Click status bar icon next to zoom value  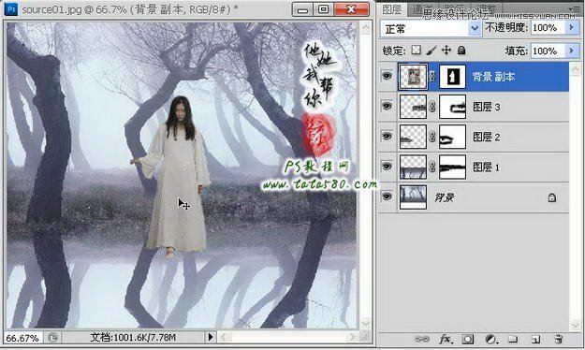tap(53, 338)
